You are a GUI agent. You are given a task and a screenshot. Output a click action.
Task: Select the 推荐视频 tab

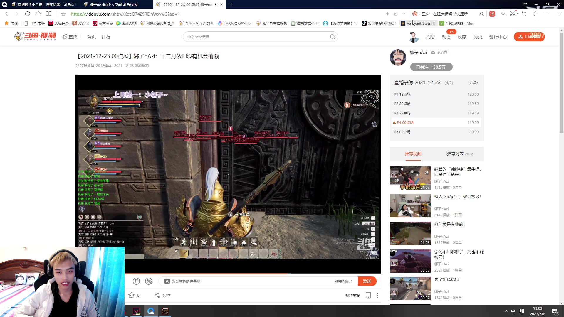point(413,154)
